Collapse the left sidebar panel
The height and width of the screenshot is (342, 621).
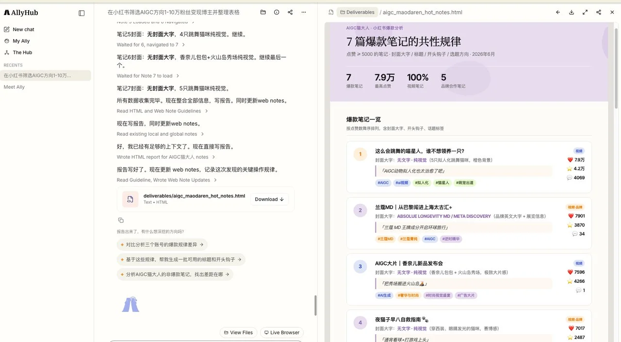pos(82,13)
